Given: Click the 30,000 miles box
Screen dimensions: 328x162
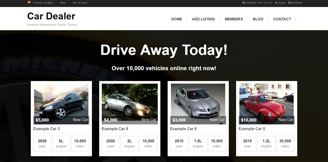Looking at the screenshot, I should [x=285, y=143].
